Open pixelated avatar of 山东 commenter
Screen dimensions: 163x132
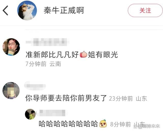(11, 91)
